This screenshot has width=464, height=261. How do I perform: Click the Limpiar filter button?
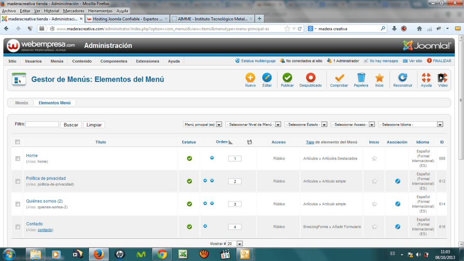tap(94, 125)
